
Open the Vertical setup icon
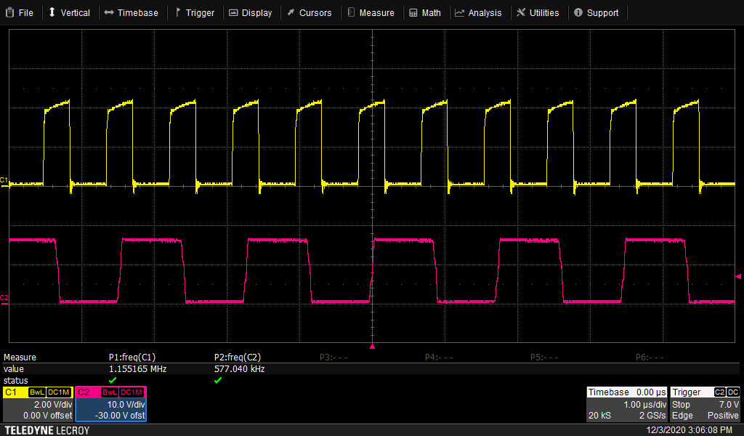51,12
